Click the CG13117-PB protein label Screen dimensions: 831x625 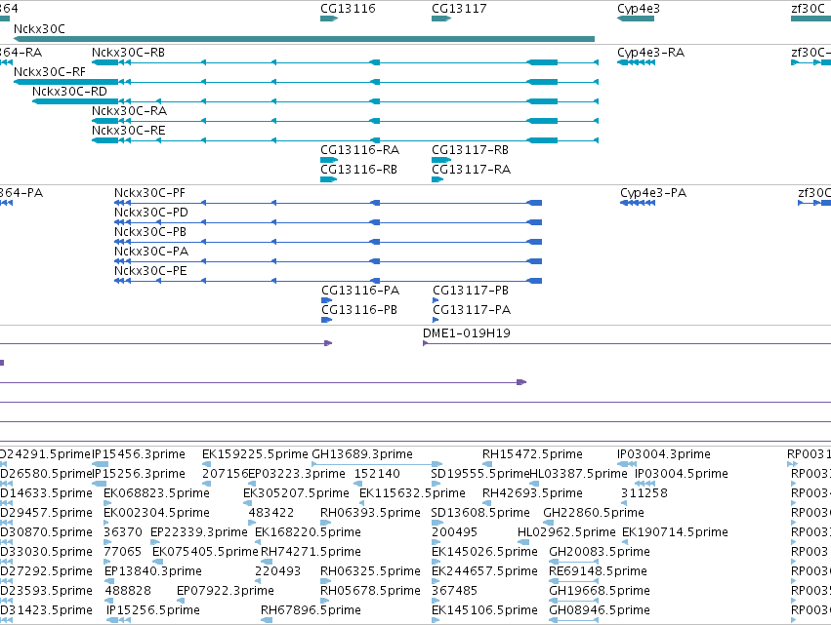point(471,291)
